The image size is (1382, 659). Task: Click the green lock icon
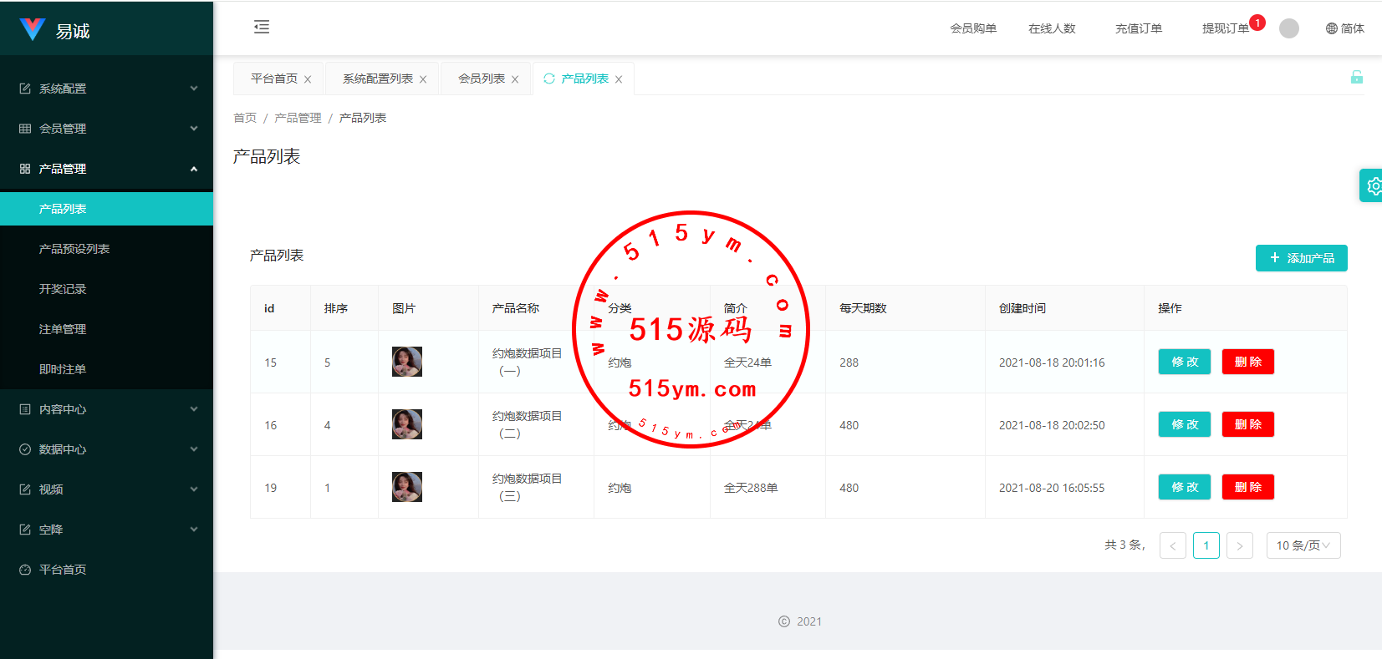pos(1356,78)
